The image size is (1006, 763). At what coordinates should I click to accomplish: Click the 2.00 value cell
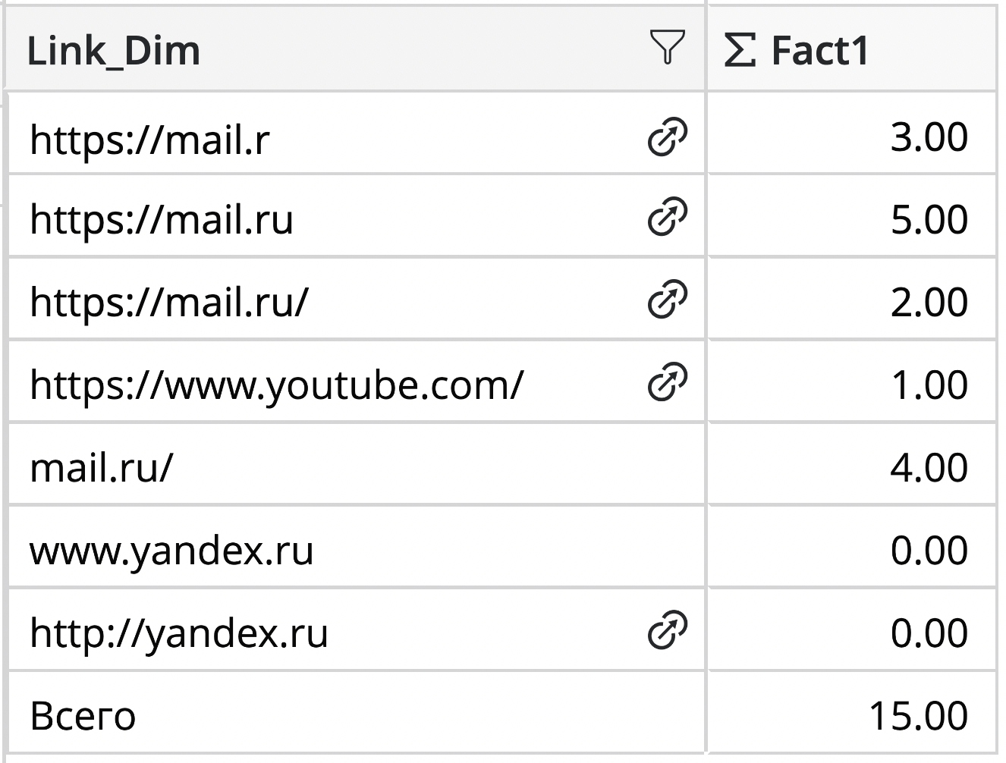(x=929, y=303)
